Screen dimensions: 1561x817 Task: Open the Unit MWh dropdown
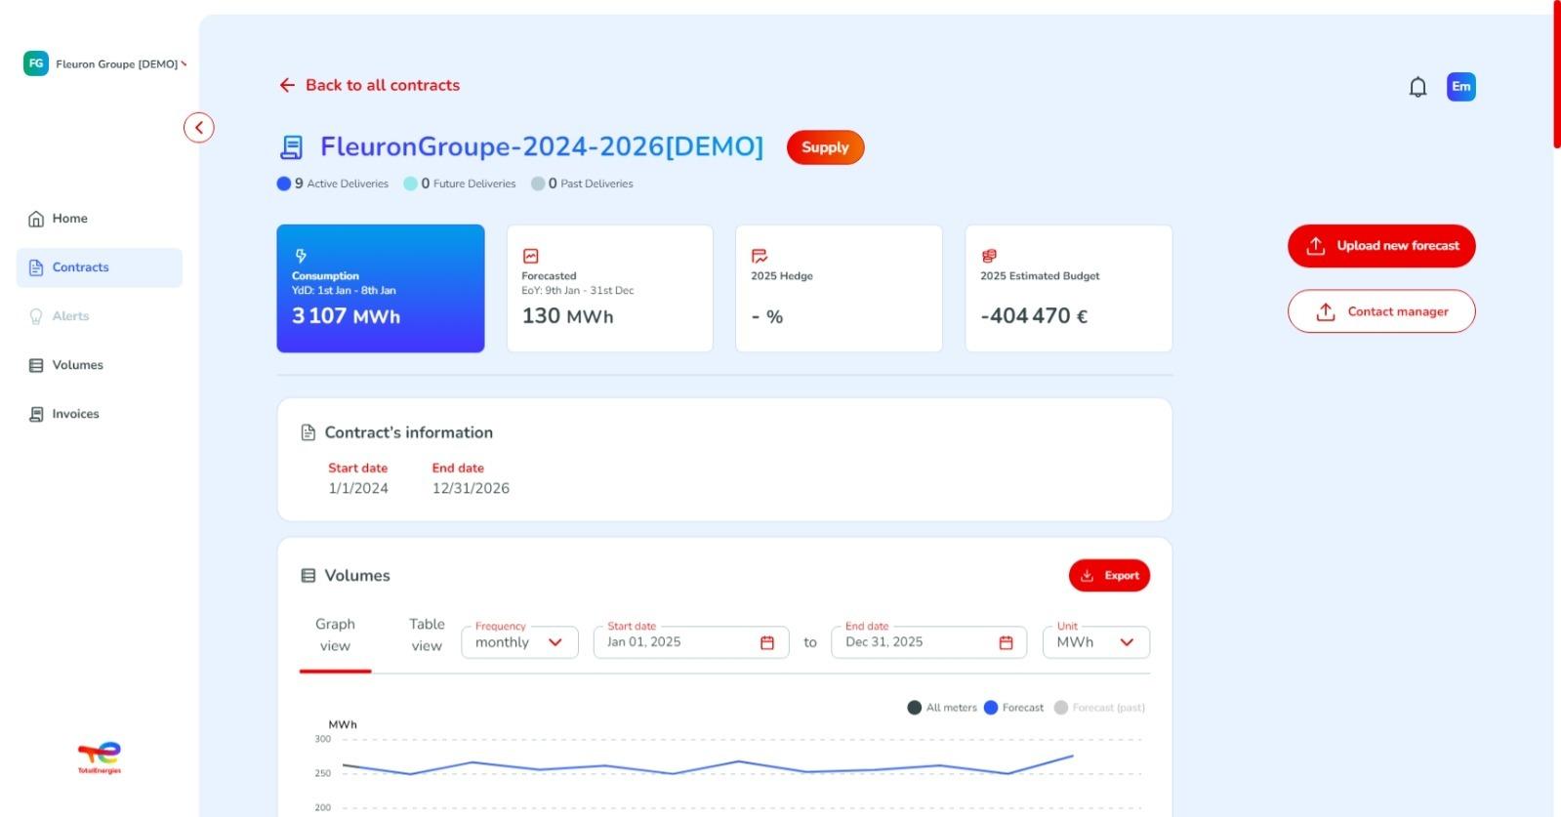(1095, 642)
